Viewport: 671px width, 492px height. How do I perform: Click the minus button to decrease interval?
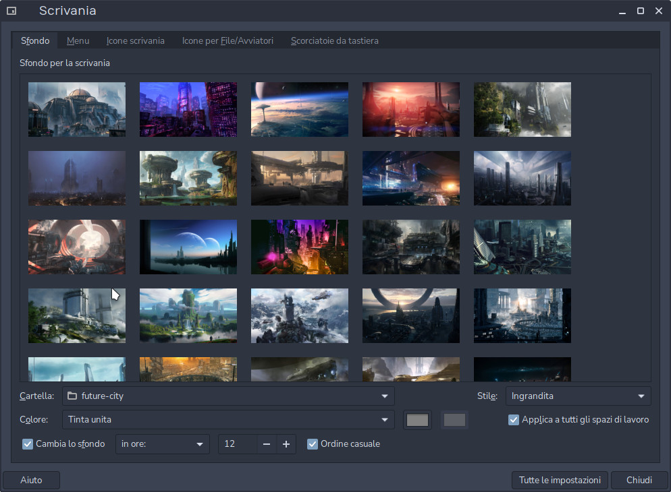(x=267, y=444)
